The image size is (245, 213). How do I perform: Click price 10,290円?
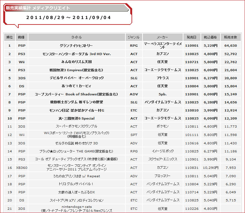tap(211, 168)
